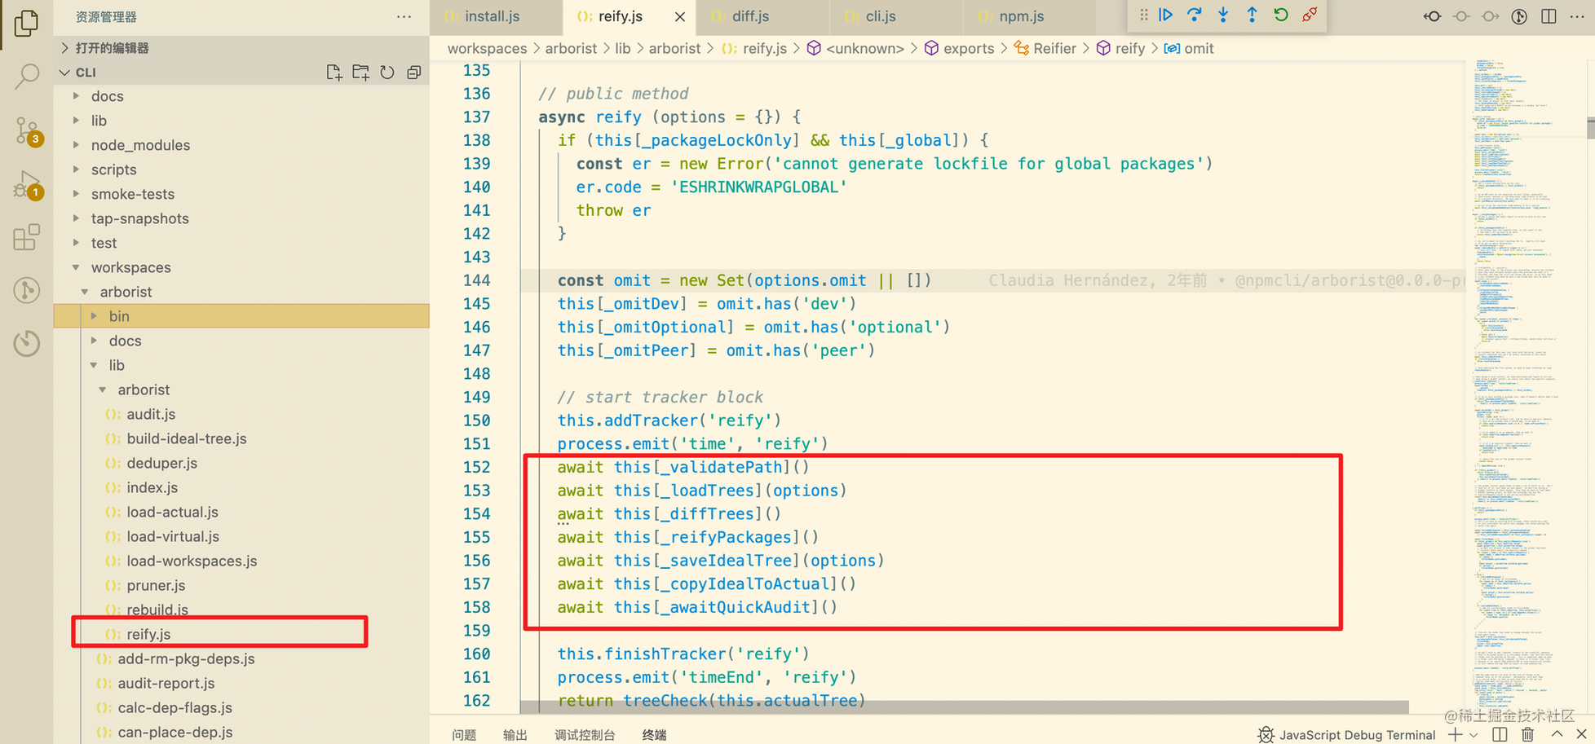Open the Search view icon

tap(27, 77)
